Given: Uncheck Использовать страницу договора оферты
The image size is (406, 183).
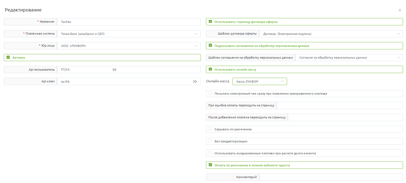Looking at the screenshot, I should pyautogui.click(x=210, y=22).
